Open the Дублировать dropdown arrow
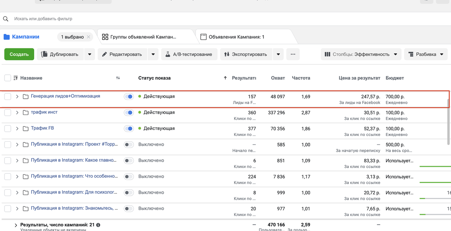 [x=89, y=54]
